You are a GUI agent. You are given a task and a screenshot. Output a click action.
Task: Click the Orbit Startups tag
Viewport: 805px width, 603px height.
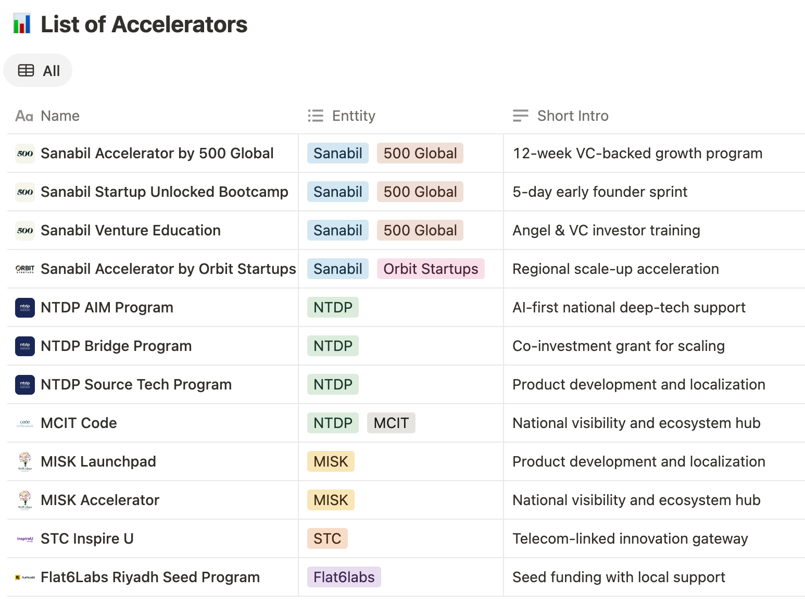click(x=431, y=269)
